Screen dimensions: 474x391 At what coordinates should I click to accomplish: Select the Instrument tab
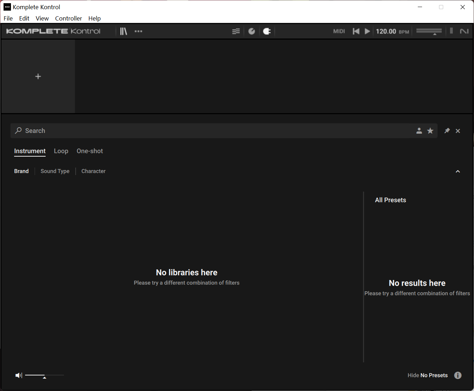coord(30,151)
